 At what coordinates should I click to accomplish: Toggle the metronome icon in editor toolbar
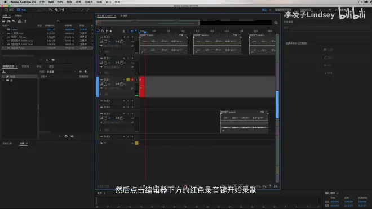123,31
